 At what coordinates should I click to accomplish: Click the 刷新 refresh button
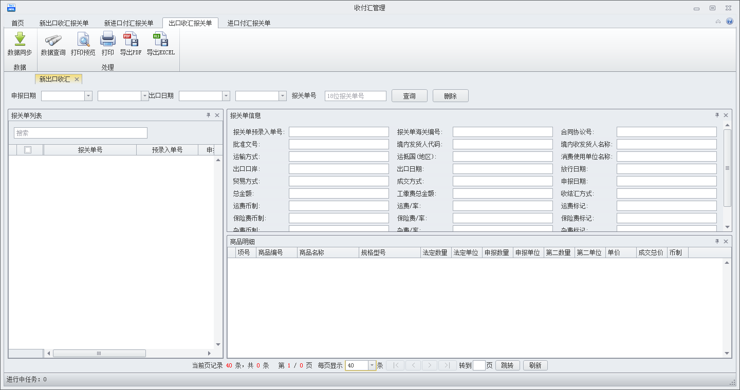[x=535, y=365]
